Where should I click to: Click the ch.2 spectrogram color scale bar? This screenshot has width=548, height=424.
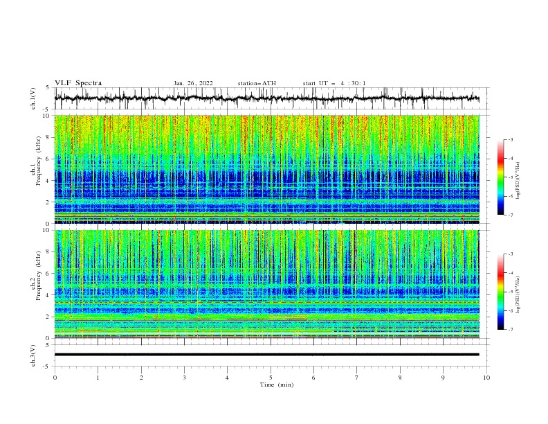pyautogui.click(x=501, y=292)
